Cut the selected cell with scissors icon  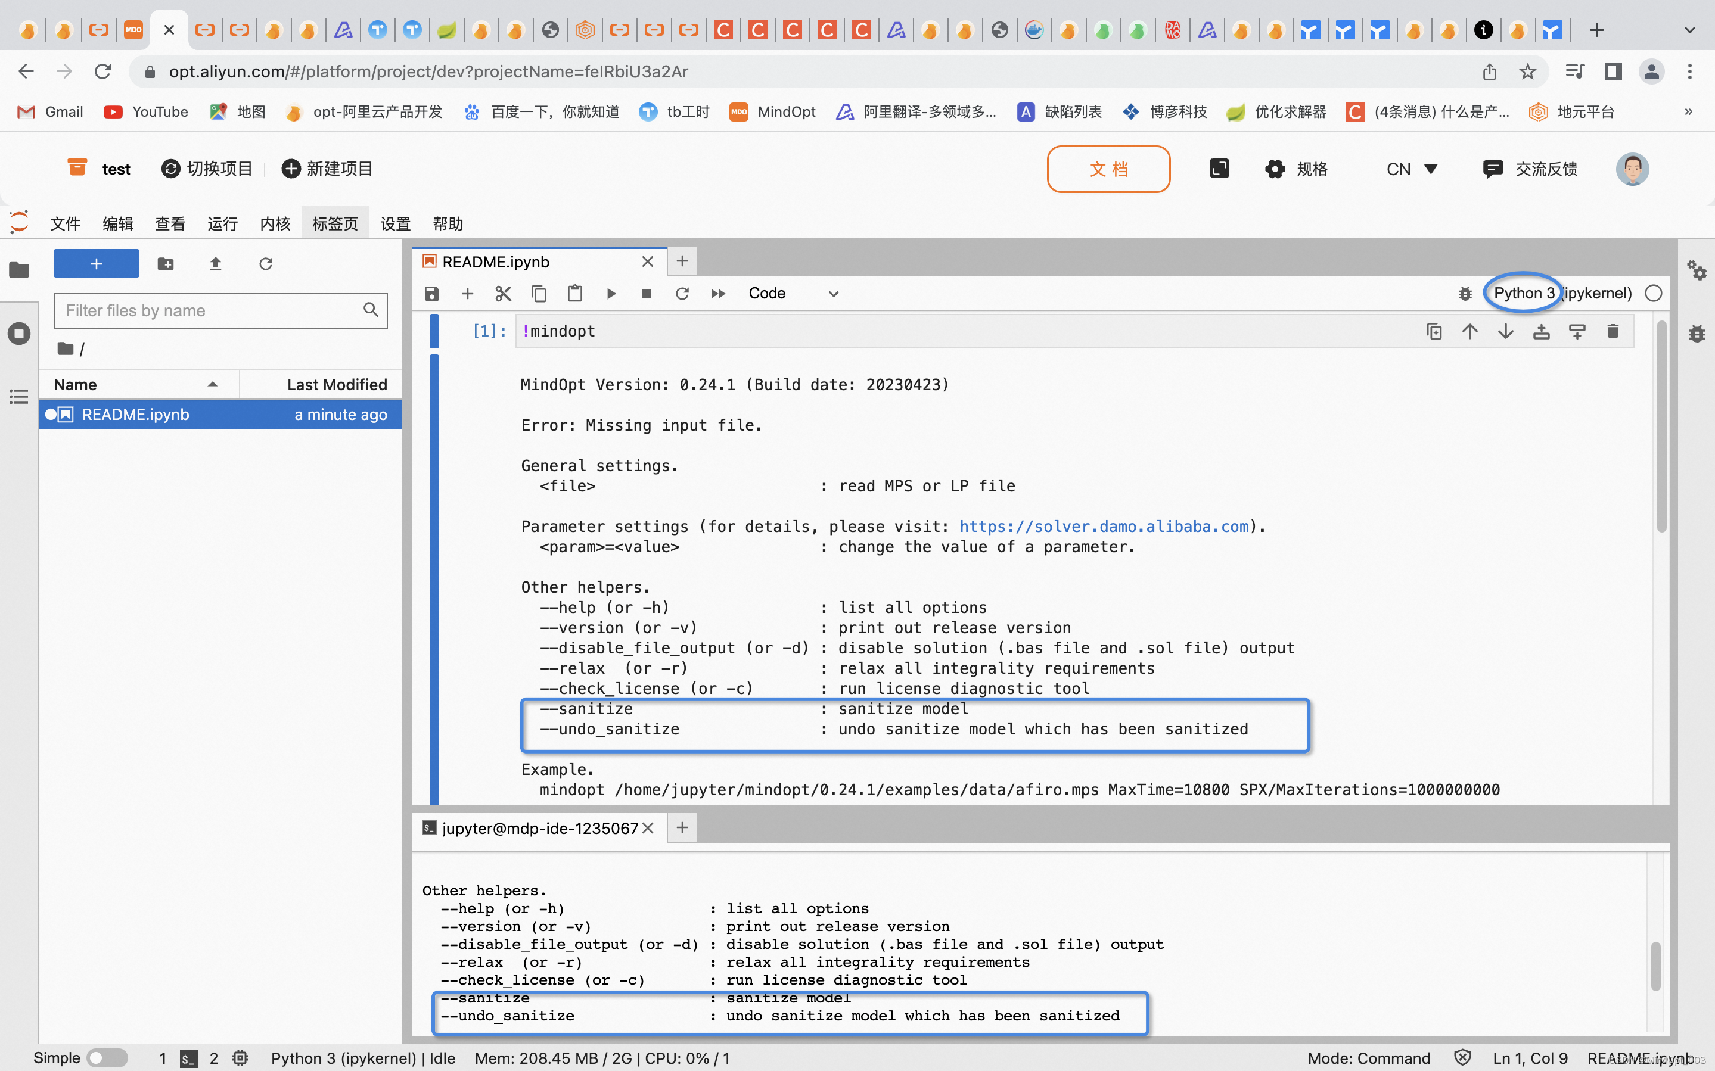tap(503, 293)
